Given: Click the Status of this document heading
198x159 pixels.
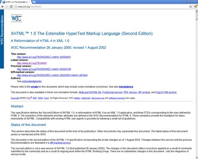Looking at the screenshot, I should (28, 125).
